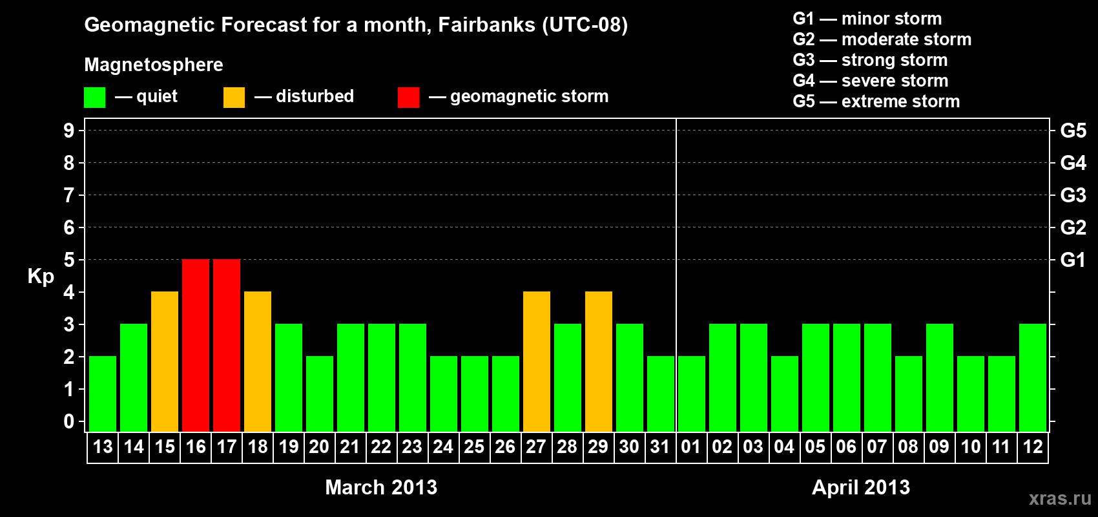Click the date label 30

(x=629, y=447)
